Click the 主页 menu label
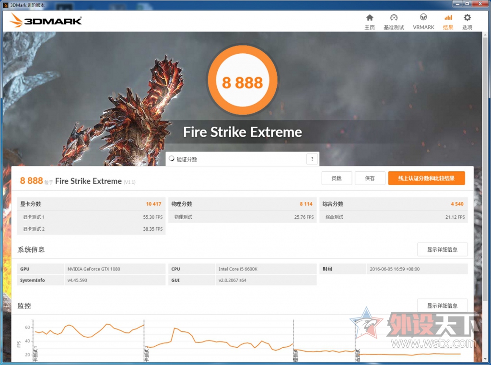The width and height of the screenshot is (491, 365). coord(370,27)
